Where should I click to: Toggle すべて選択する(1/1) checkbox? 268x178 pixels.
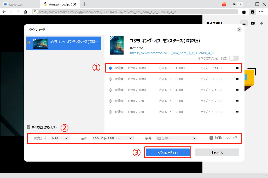[x=28, y=127]
